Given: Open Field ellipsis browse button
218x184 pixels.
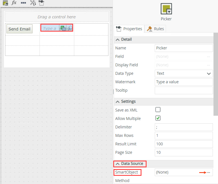Looking at the screenshot, I should (208, 57).
